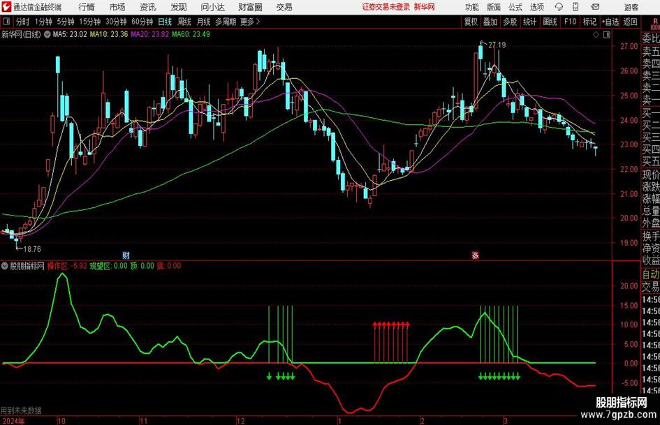
Task: Open the mobile phone icon in title bar
Action: (575, 7)
